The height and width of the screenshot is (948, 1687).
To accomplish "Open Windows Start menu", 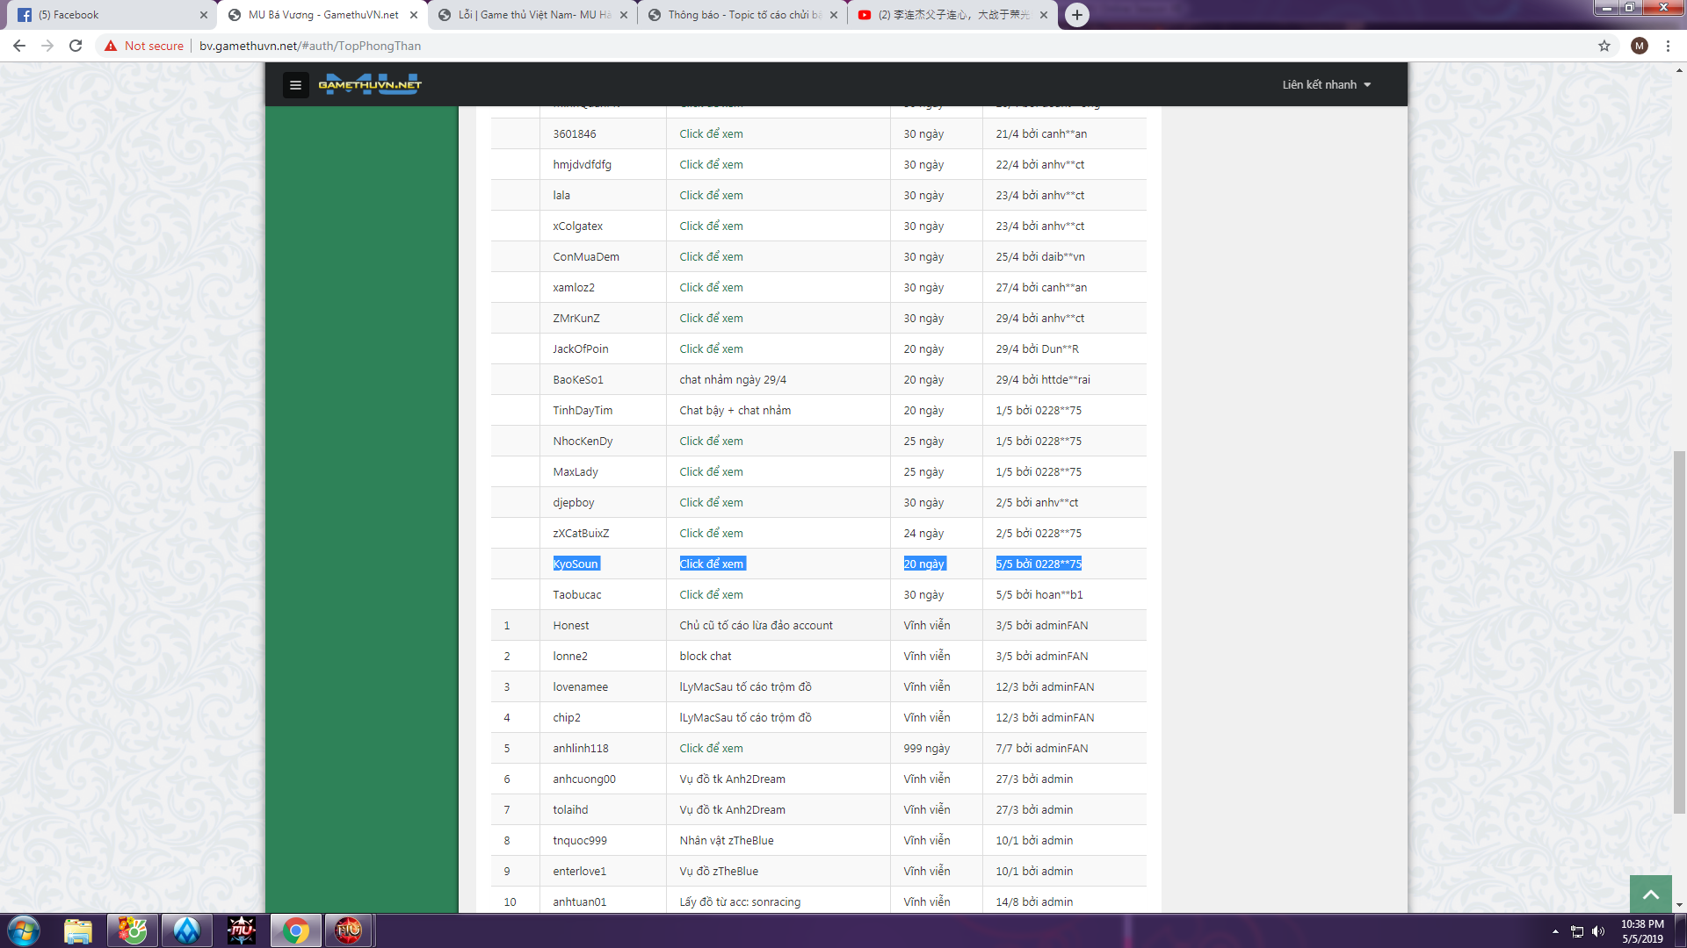I will click(x=24, y=930).
